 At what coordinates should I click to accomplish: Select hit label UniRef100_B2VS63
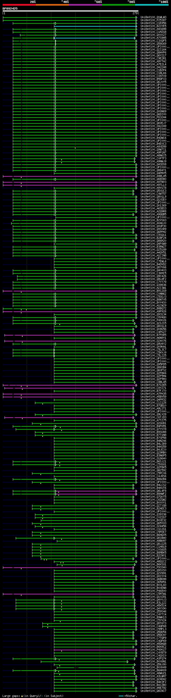coord(153,220)
